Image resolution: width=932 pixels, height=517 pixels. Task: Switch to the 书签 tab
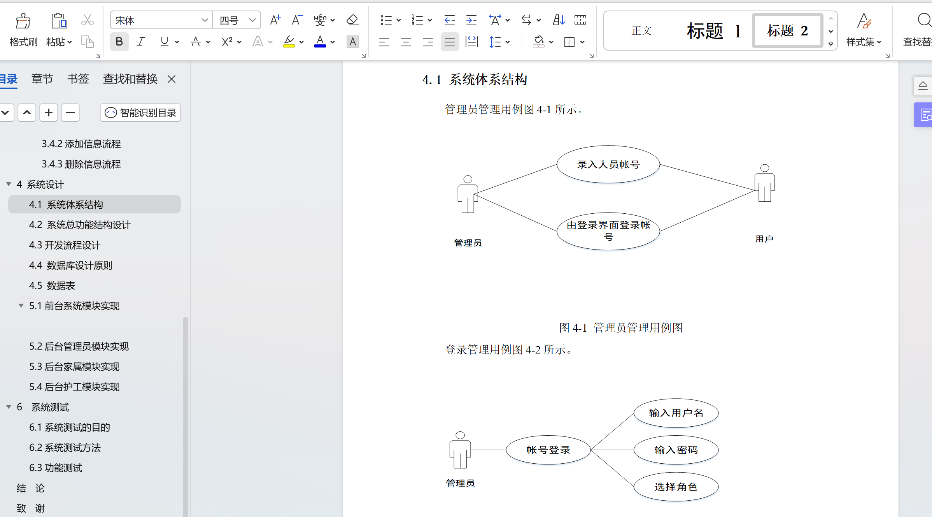coord(78,79)
